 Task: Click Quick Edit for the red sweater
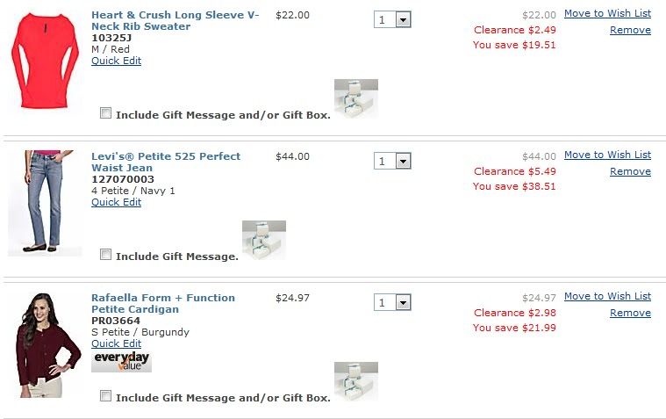tap(116, 61)
